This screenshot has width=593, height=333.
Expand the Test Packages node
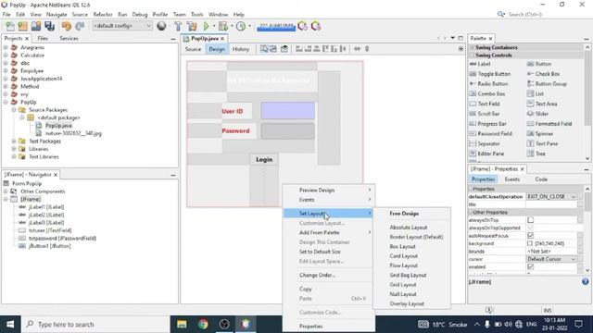pyautogui.click(x=14, y=142)
